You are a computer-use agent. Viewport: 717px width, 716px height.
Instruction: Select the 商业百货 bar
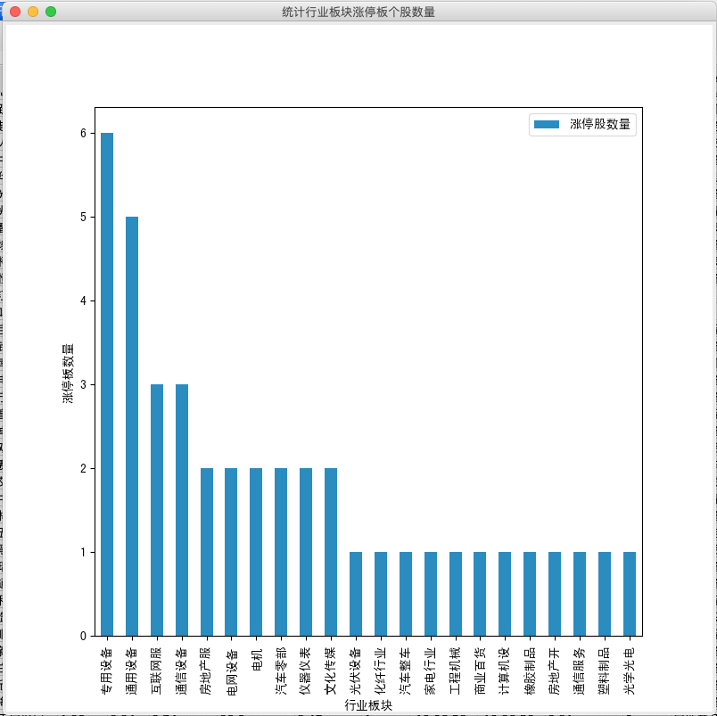(x=480, y=594)
